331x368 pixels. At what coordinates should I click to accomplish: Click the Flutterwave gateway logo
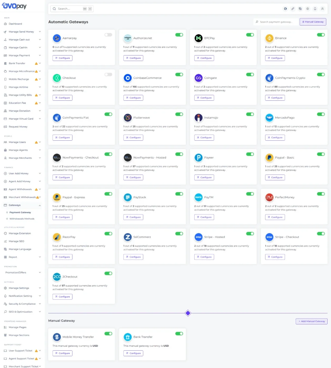click(128, 118)
